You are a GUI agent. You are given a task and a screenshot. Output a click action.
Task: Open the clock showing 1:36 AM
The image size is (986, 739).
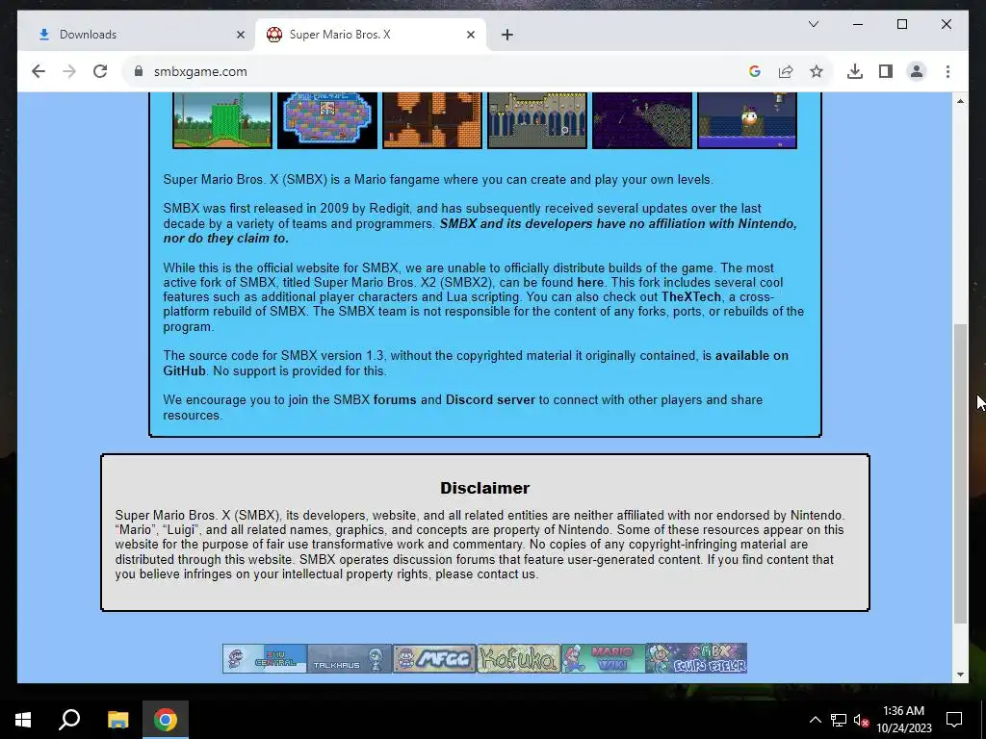click(903, 720)
